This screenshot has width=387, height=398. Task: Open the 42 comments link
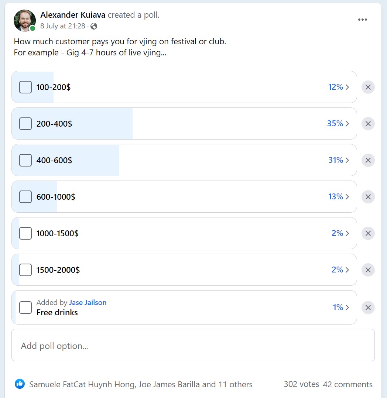tap(347, 384)
